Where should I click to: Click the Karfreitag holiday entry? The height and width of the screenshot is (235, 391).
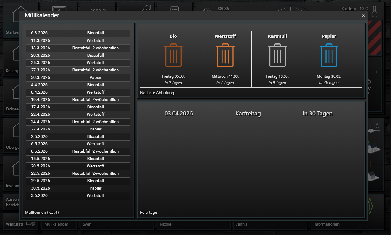point(248,113)
